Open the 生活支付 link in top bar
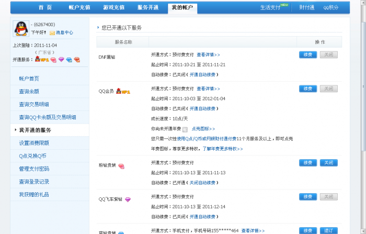Screen dimensions: 366x234 (270, 8)
